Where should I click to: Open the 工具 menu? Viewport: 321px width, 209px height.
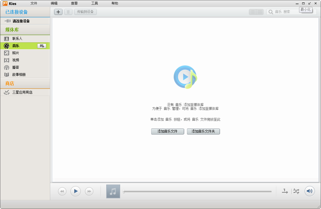(95, 3)
